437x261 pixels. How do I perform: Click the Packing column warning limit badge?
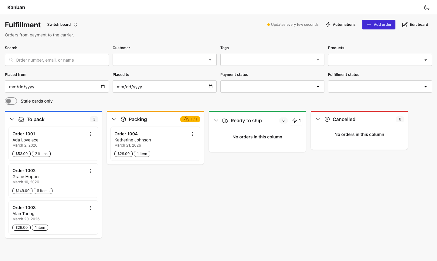[190, 119]
